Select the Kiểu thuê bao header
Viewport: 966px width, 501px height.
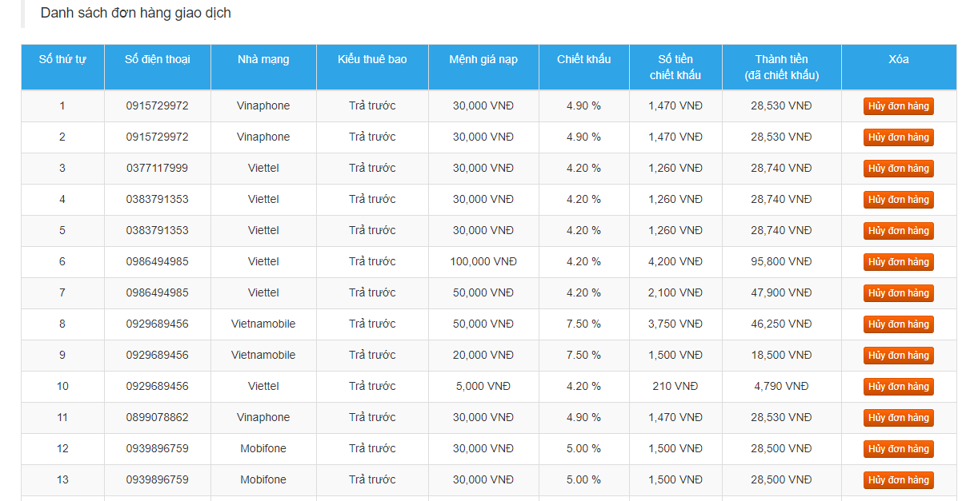click(x=372, y=60)
